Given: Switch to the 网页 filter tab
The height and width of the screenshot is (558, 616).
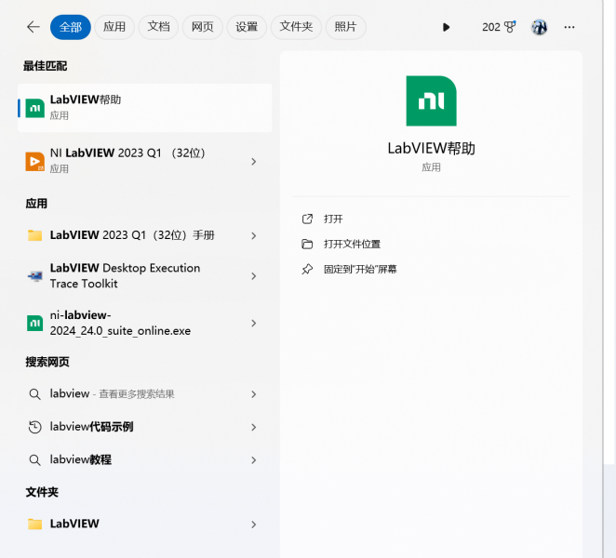Looking at the screenshot, I should (x=202, y=27).
